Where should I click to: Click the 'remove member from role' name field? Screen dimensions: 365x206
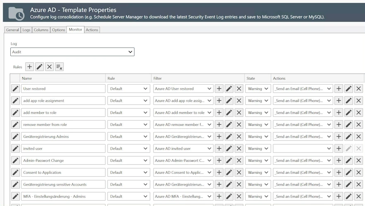click(x=63, y=125)
